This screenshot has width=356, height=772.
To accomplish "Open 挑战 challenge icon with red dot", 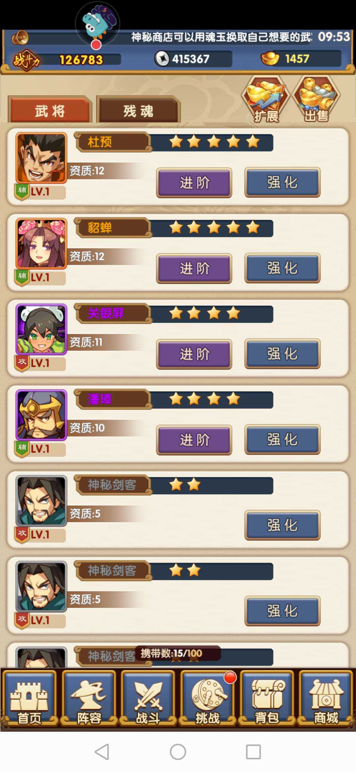I will [x=208, y=698].
